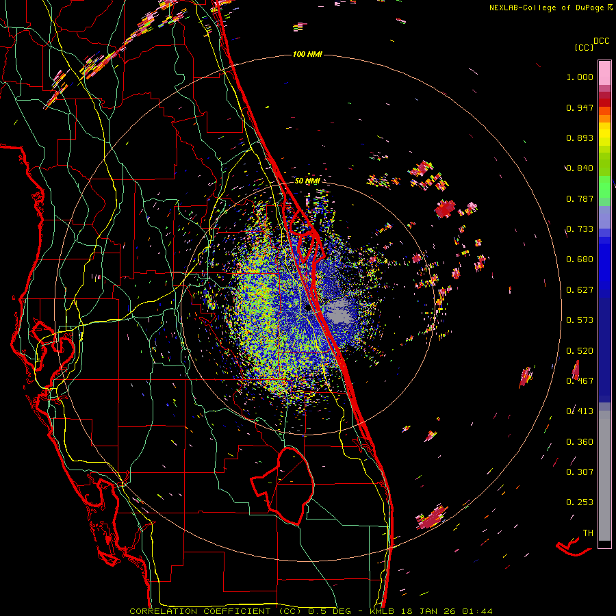The image size is (616, 616).
Task: Click the 0.467 legend value
Action: [580, 381]
